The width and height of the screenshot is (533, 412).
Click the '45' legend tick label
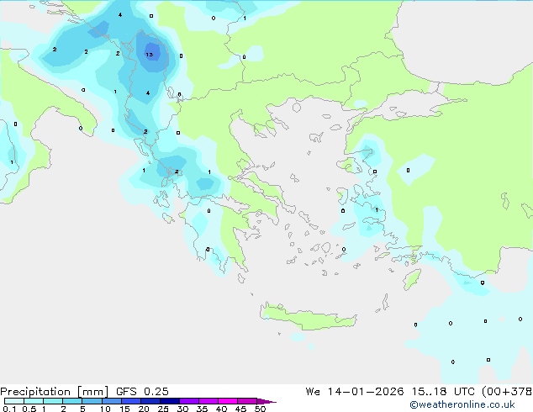[x=240, y=409]
